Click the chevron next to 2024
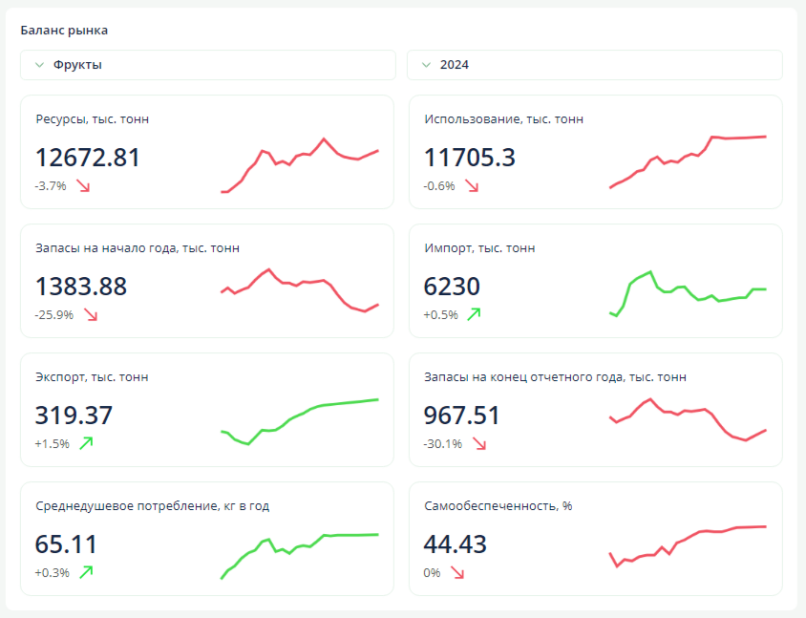 [x=426, y=65]
